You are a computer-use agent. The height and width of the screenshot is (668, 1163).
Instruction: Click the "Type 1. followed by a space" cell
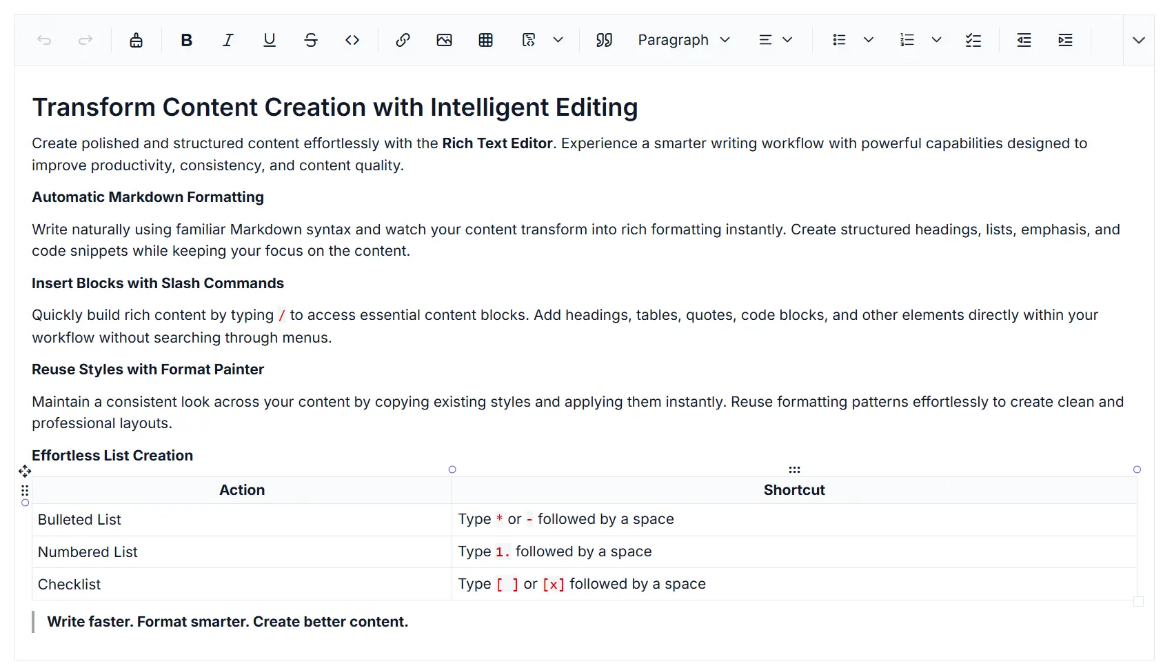tap(794, 552)
